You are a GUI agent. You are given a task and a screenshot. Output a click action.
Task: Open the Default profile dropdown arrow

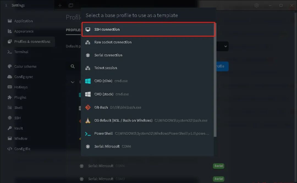[x=226, y=46]
